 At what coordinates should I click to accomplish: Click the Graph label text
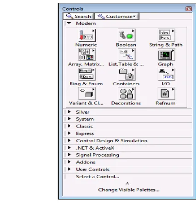click(x=166, y=64)
